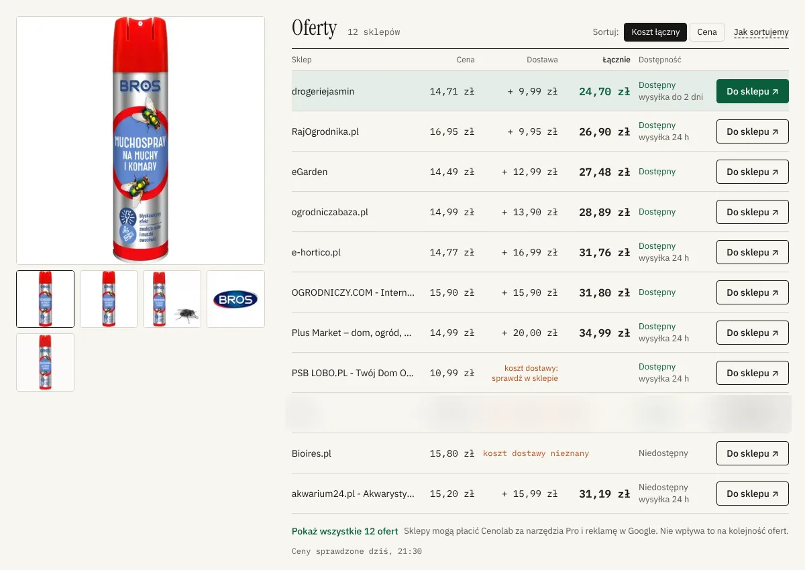Select the second spray can thumbnail
This screenshot has width=805, height=570.
109,299
